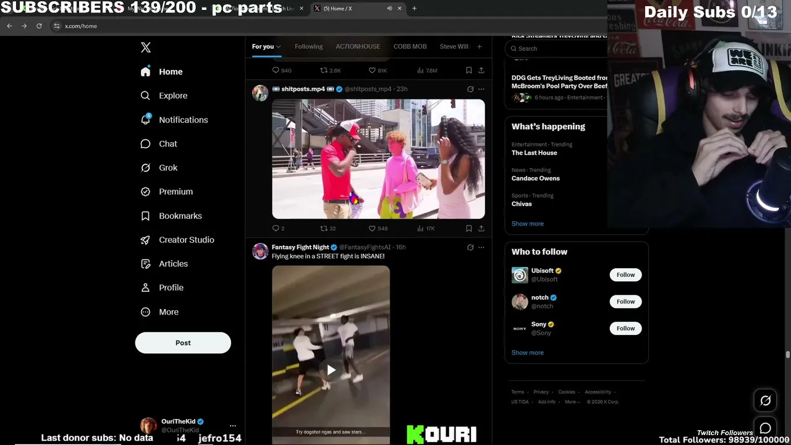Mute the audio on the Home / X browser tab

click(x=389, y=9)
